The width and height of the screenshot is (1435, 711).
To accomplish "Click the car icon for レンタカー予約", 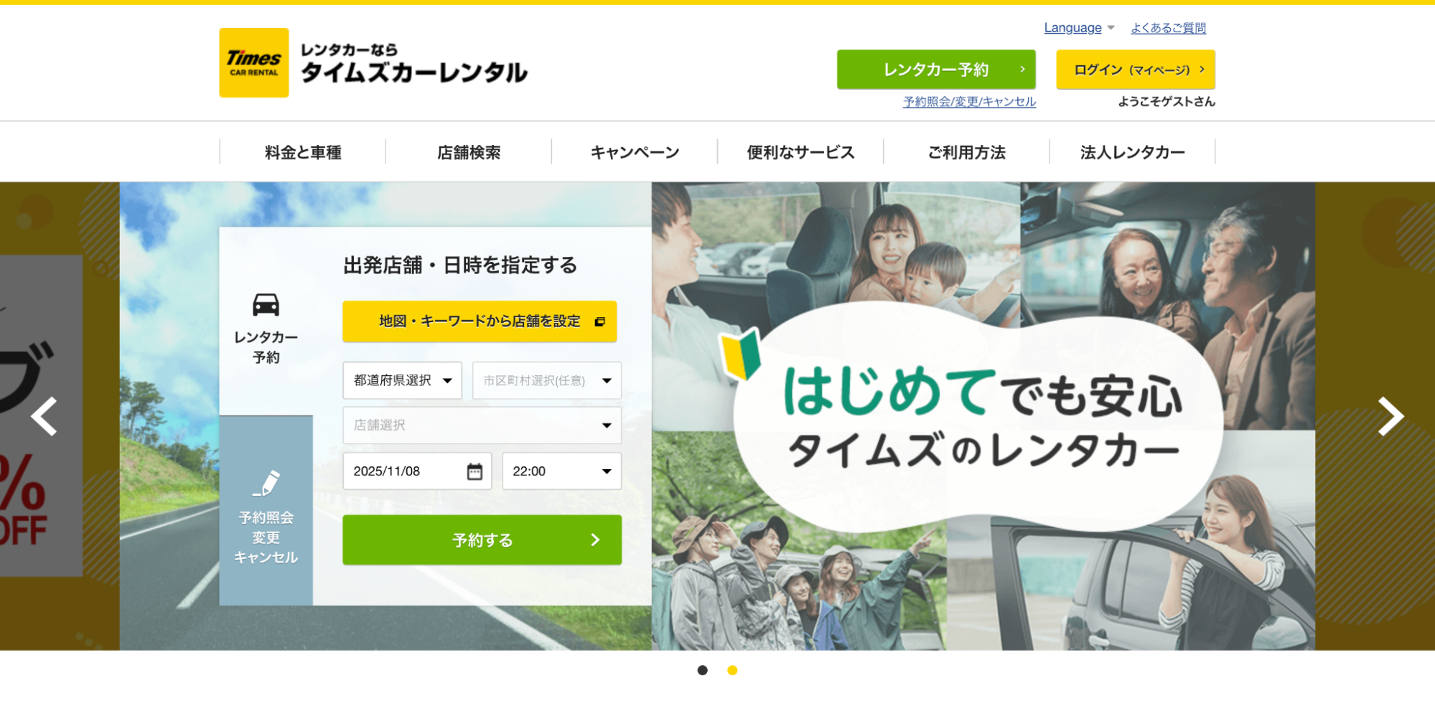I will [x=266, y=305].
